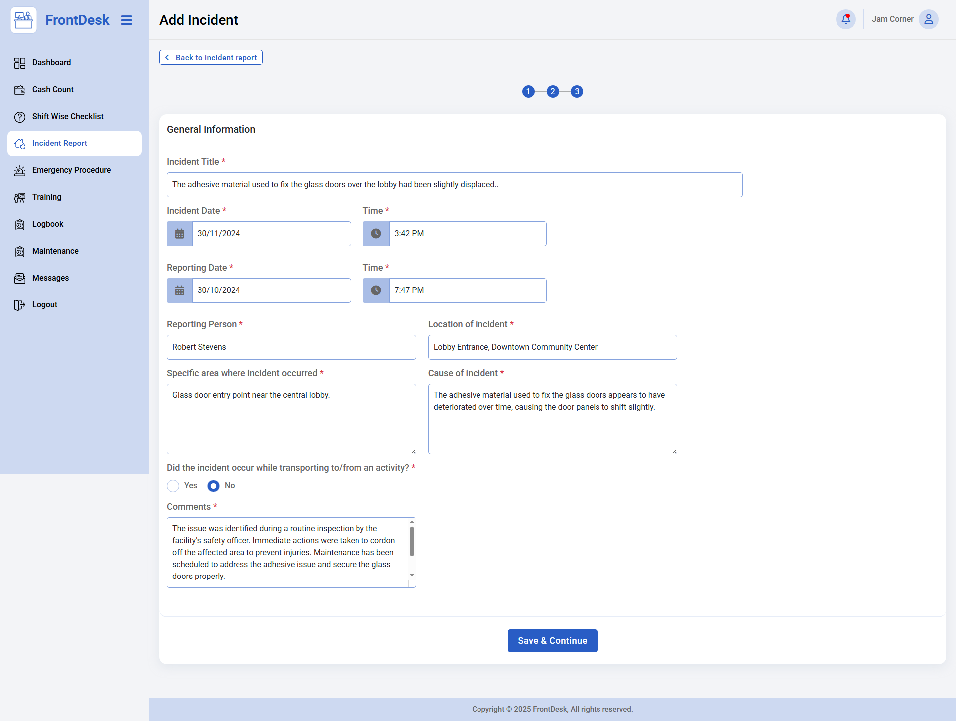Open the user profile avatar icon

(928, 19)
